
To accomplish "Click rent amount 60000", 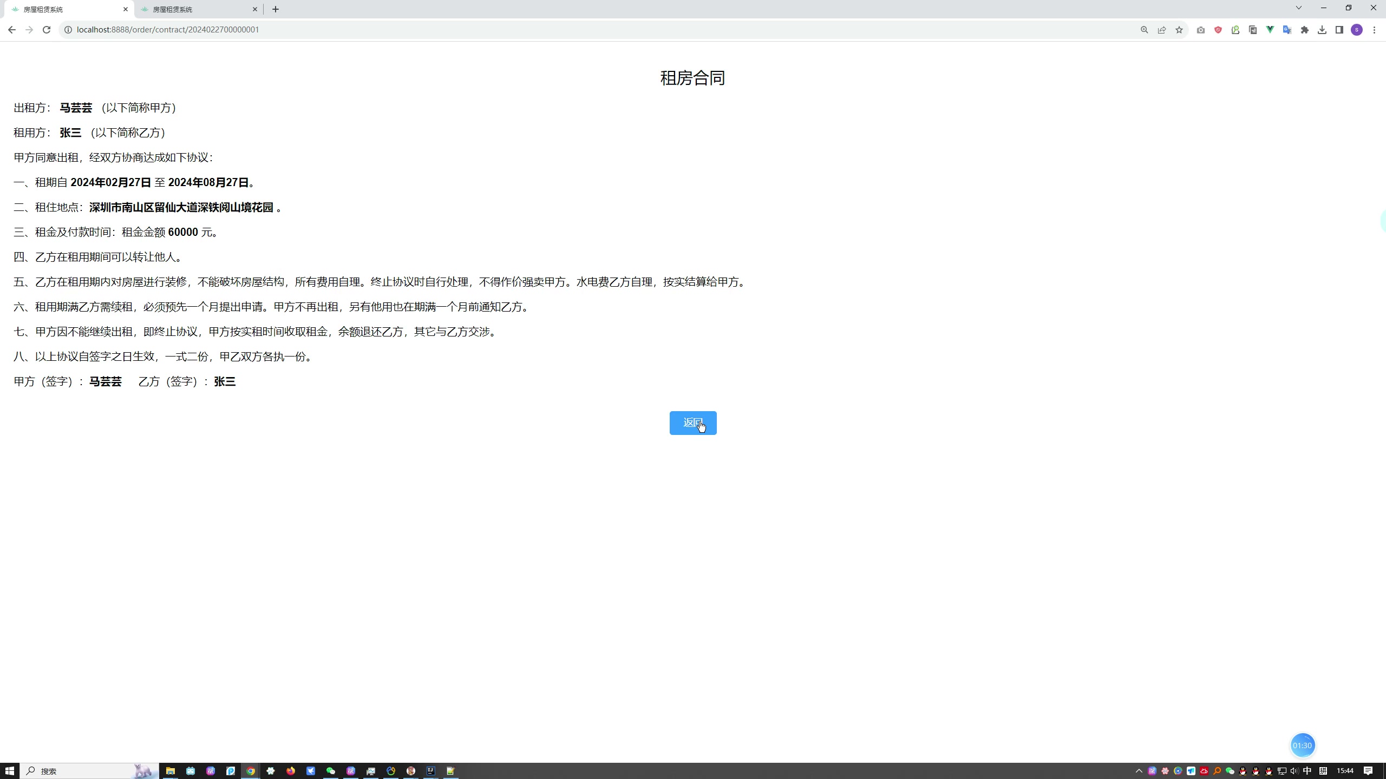I will [183, 232].
